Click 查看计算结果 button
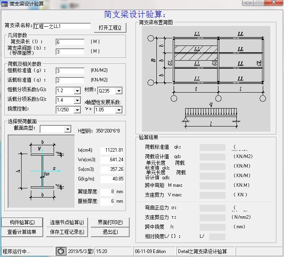Image resolution: width=284 pixels, height=257 pixels. pyautogui.click(x=22, y=232)
